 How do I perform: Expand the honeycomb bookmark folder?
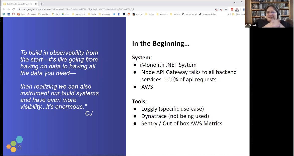(x=79, y=14)
